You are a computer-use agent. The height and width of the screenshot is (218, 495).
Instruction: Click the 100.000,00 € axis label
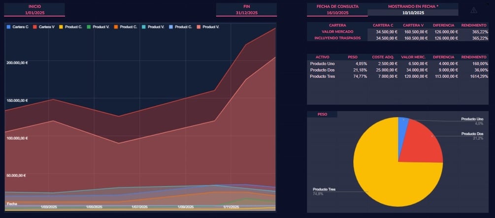pyautogui.click(x=17, y=138)
